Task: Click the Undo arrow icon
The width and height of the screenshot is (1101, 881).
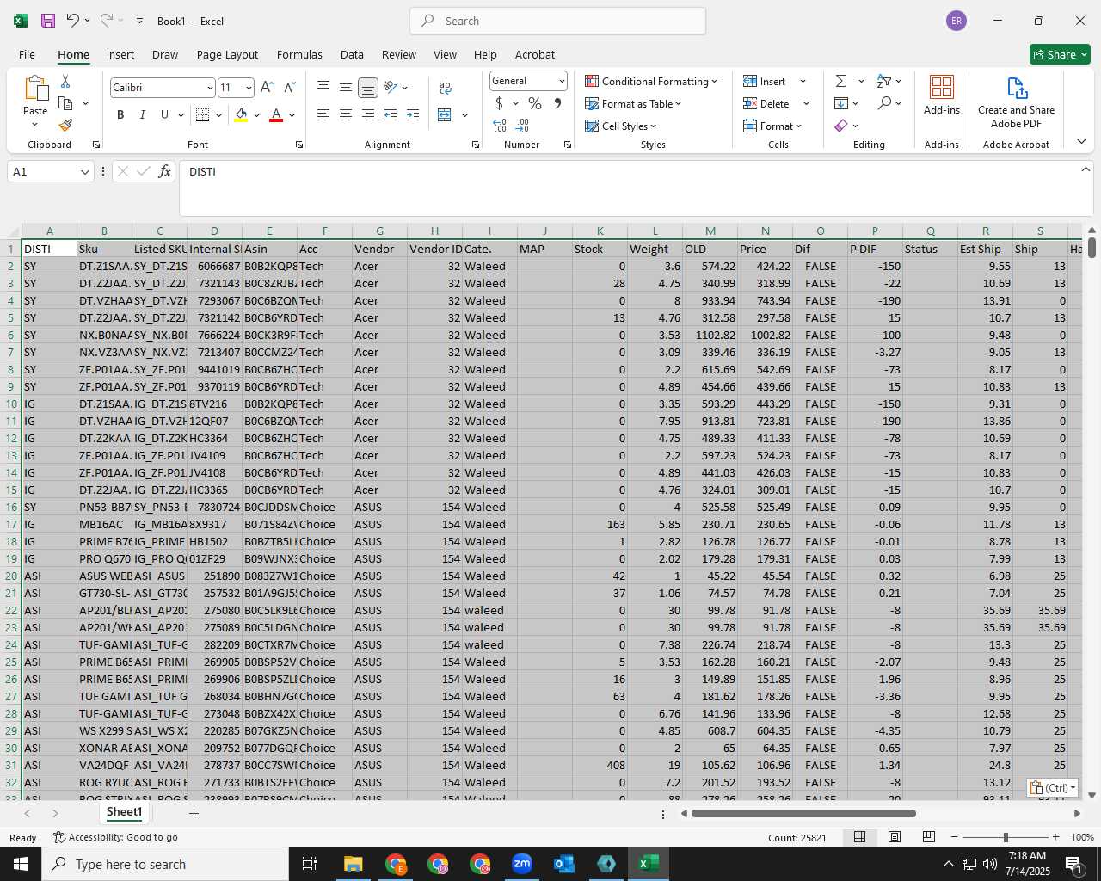Action: pyautogui.click(x=73, y=21)
